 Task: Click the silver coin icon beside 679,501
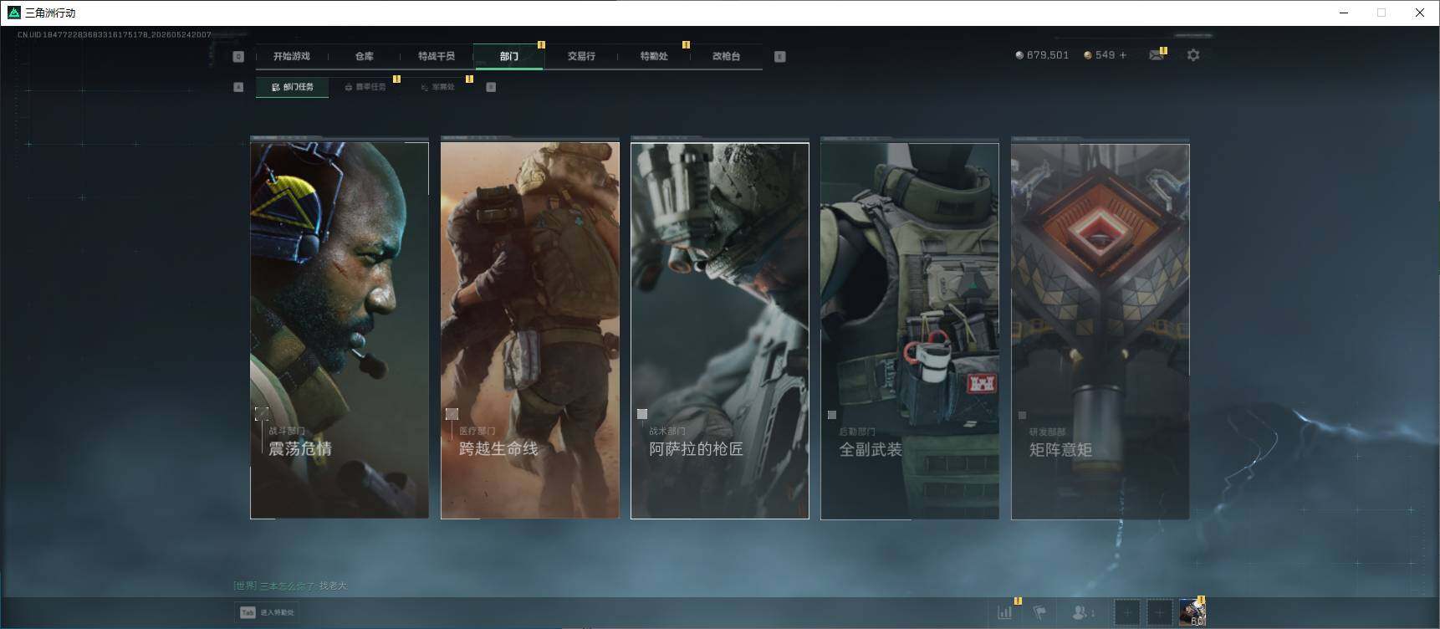click(x=1019, y=55)
